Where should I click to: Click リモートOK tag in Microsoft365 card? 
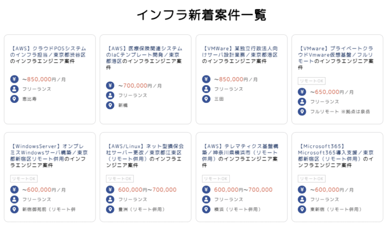[x=311, y=178]
